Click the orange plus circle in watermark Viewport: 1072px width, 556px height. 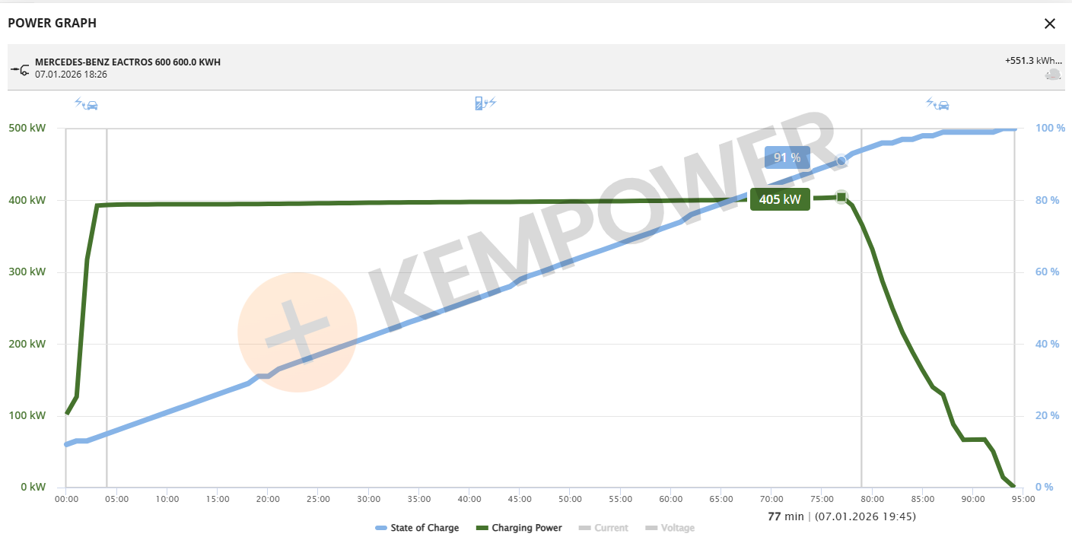(x=297, y=332)
